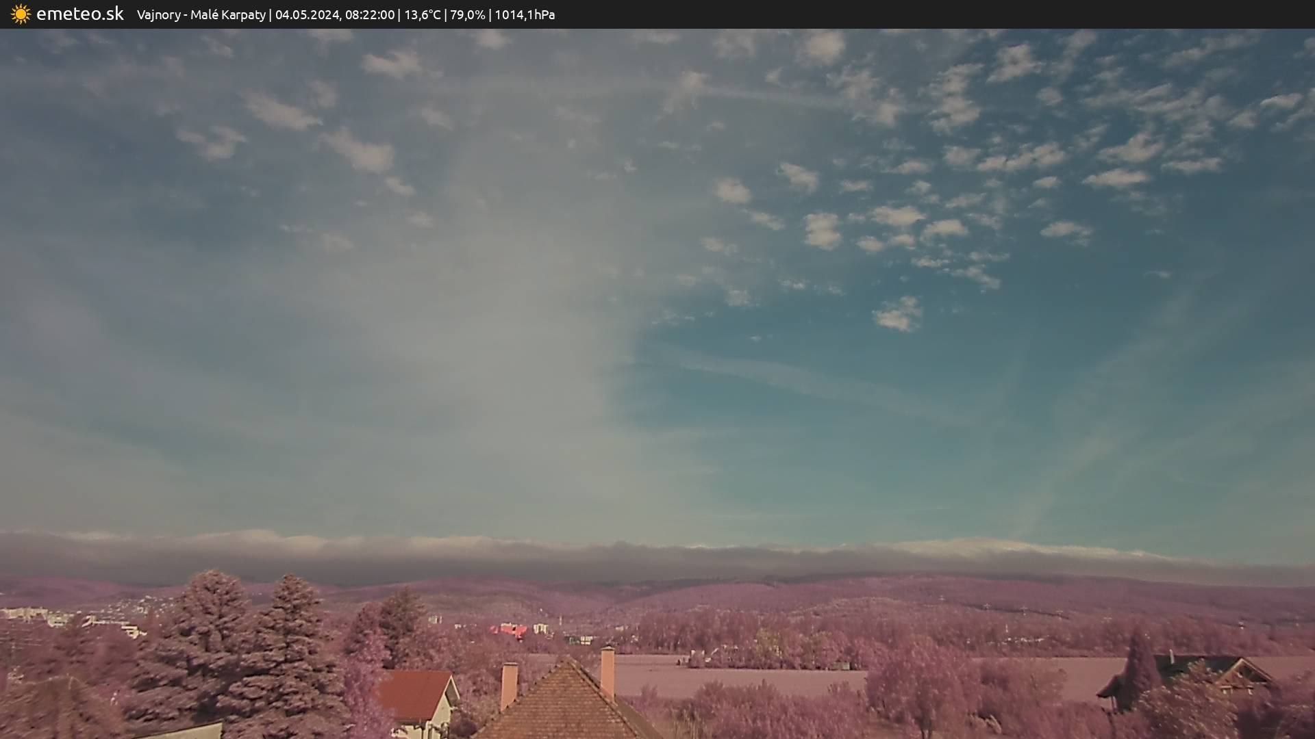Click the 79,0% humidity reading
Image resolution: width=1315 pixels, height=739 pixels.
coord(467,14)
